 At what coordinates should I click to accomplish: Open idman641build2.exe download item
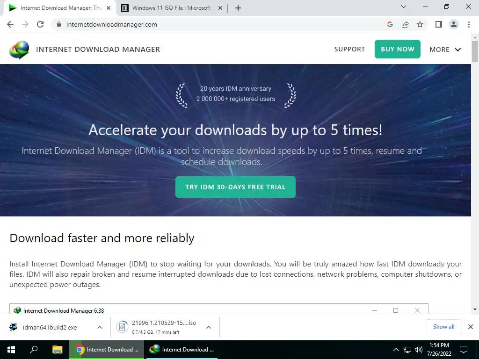click(x=50, y=327)
